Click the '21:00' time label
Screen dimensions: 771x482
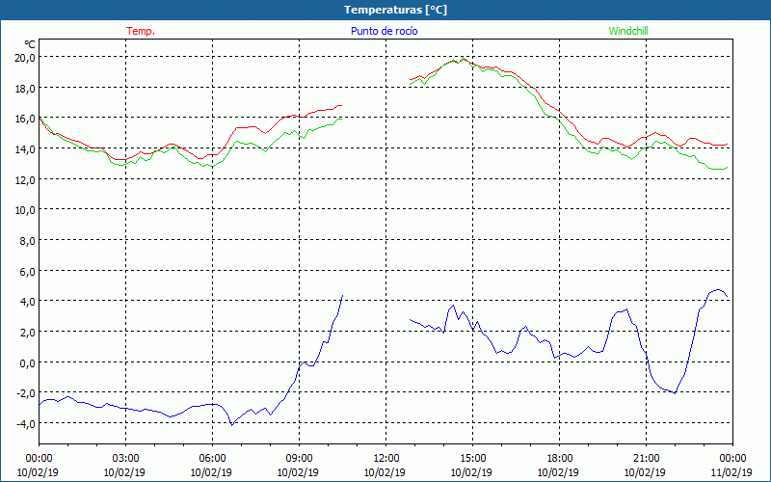tap(646, 459)
